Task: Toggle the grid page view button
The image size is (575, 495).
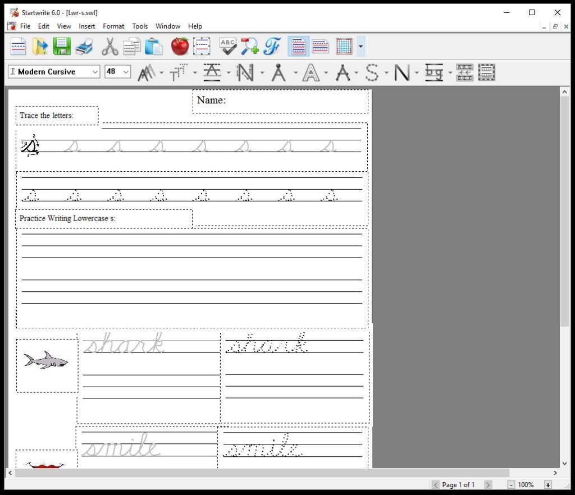Action: [344, 46]
